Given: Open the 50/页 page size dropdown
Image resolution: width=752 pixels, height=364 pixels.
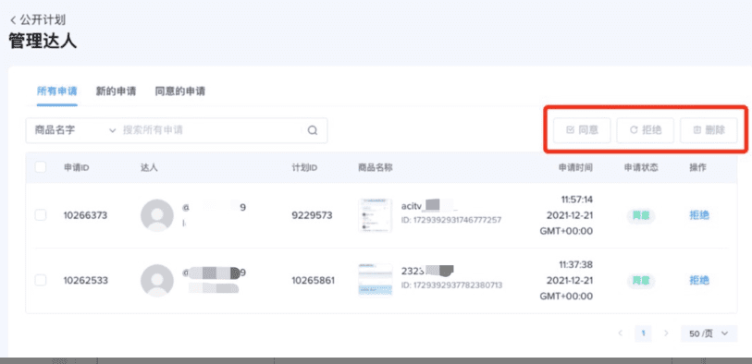Looking at the screenshot, I should pyautogui.click(x=709, y=334).
